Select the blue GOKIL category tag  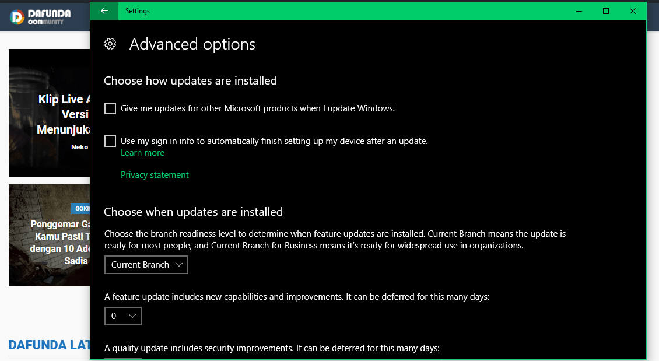point(81,208)
